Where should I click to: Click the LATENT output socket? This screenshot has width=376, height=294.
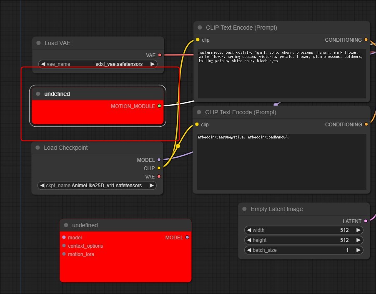tap(366, 221)
